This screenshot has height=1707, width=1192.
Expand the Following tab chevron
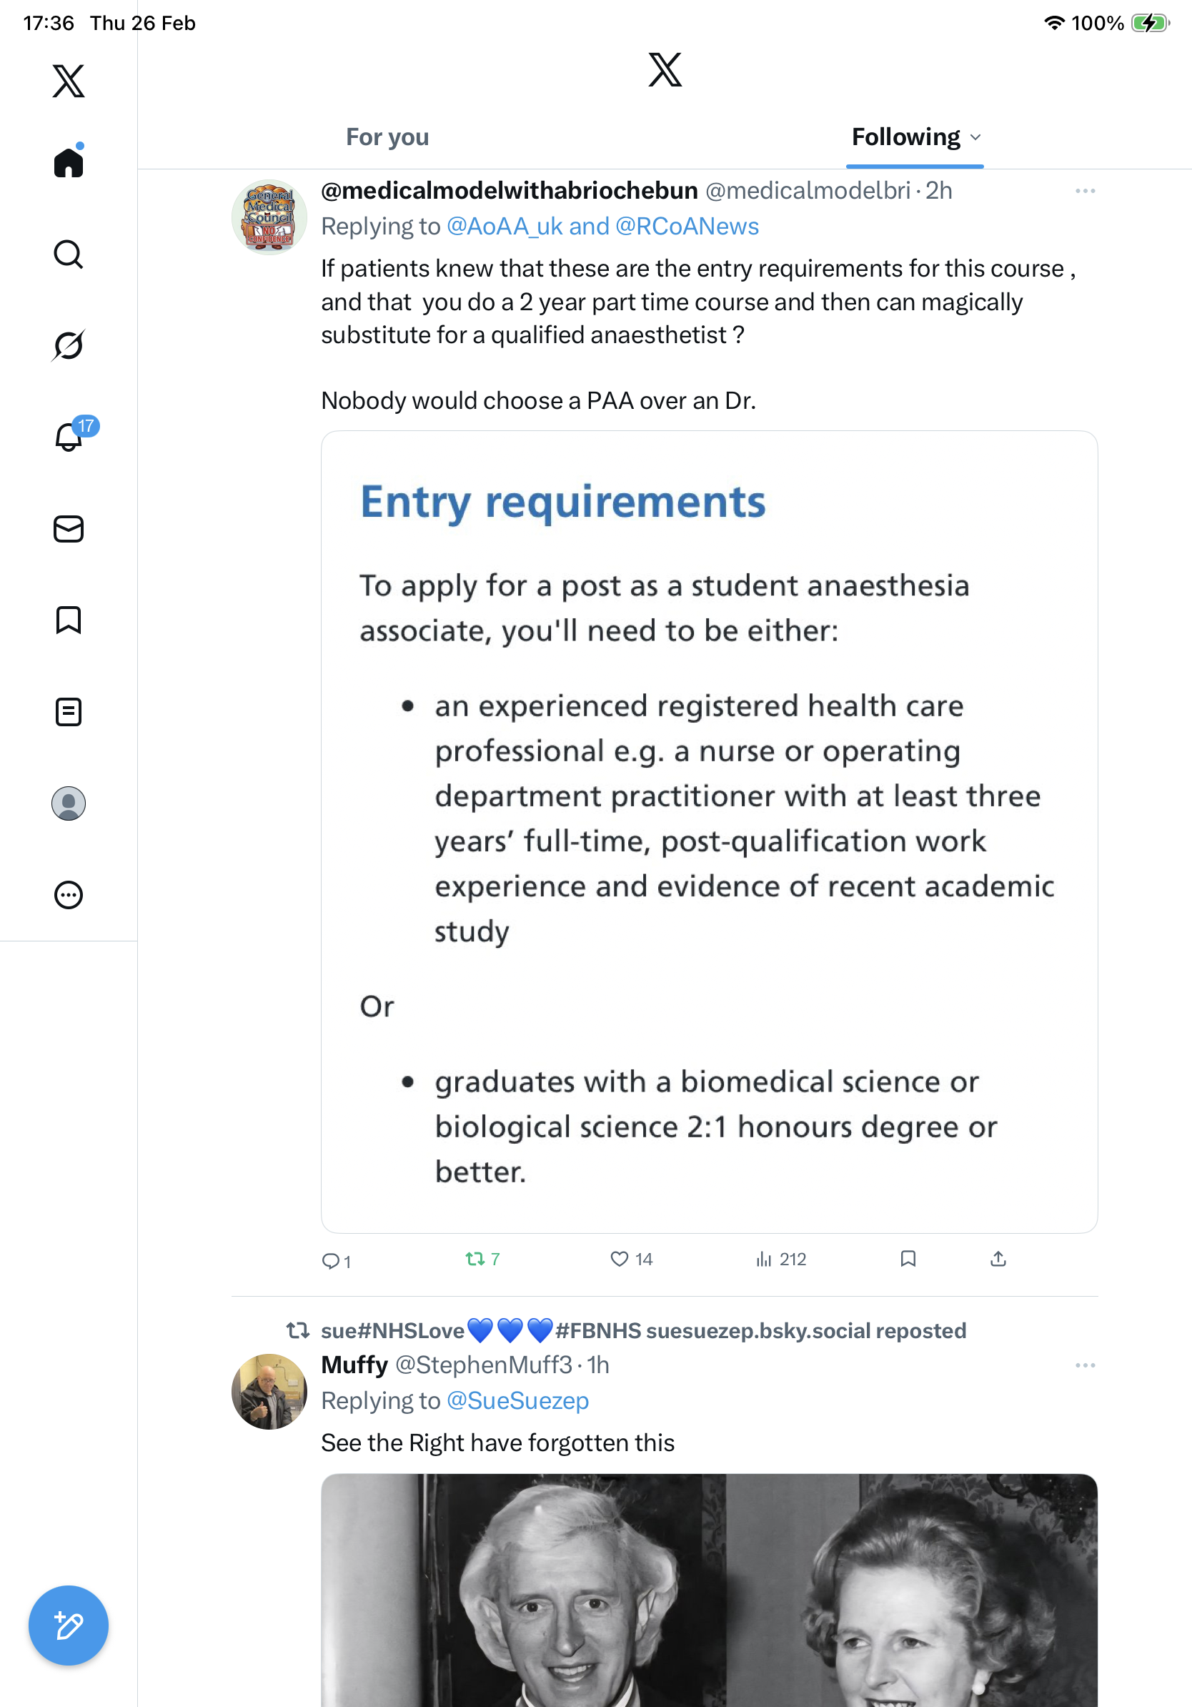975,137
